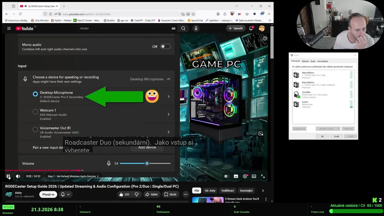This screenshot has height=216, width=384.
Task: Open the YouTube guide hamburger menu
Action: pos(9,28)
